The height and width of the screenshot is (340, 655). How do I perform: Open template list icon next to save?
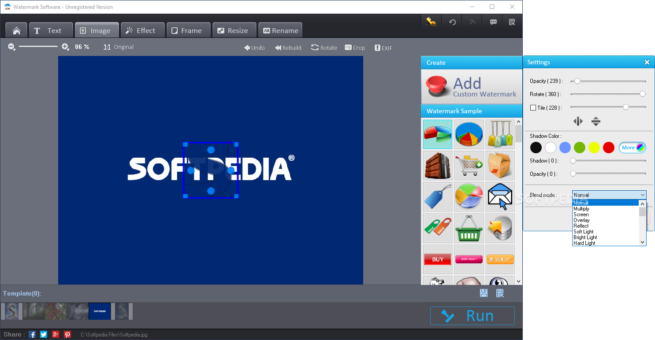coord(500,293)
